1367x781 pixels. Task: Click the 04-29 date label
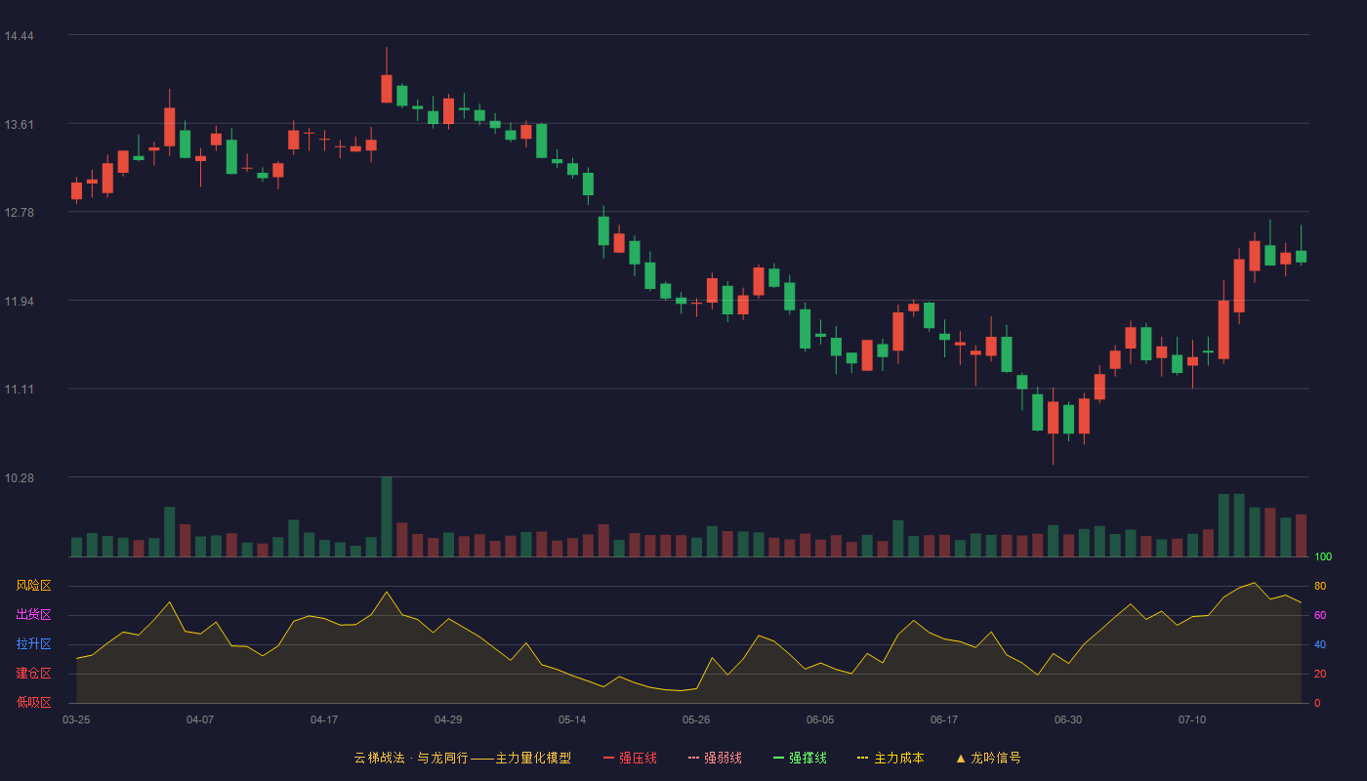(448, 719)
